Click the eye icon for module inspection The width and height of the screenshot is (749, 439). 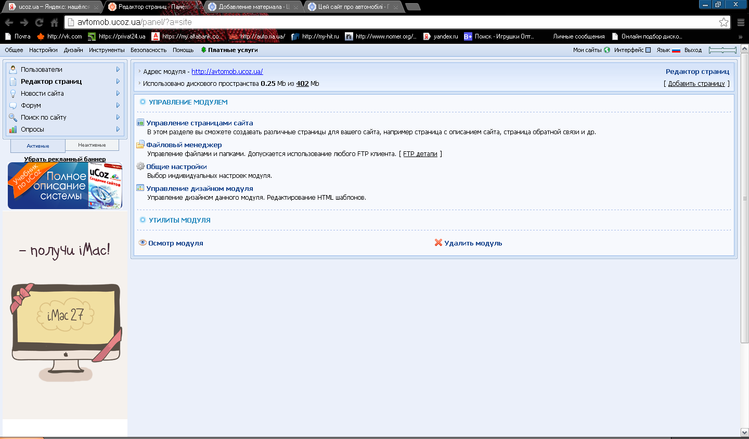pyautogui.click(x=143, y=242)
